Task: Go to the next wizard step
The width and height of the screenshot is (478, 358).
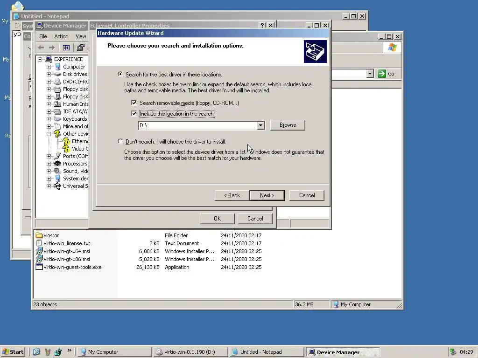Action: [x=267, y=195]
